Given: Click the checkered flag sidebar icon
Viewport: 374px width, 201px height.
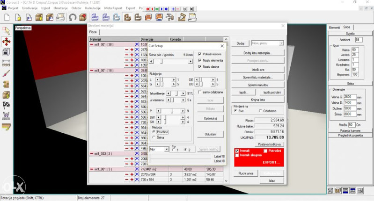Looking at the screenshot, I should [6, 105].
